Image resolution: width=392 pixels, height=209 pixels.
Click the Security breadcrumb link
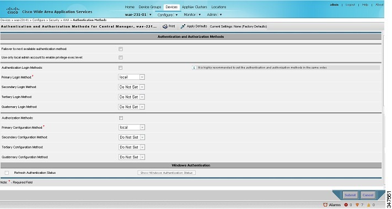pyautogui.click(x=54, y=20)
